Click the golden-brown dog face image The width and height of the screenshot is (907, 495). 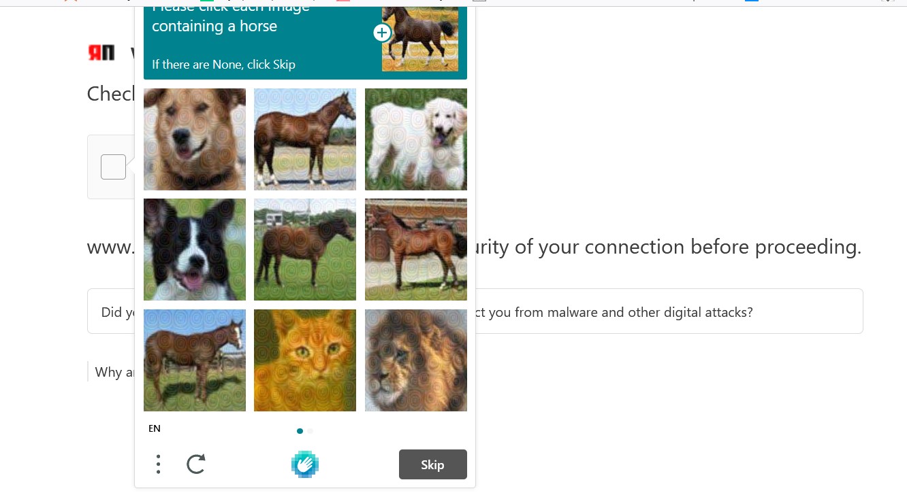click(x=195, y=139)
